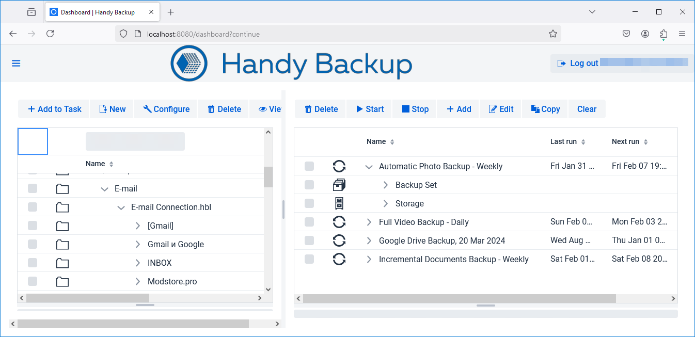Expand the INBOX folder node
Viewport: 695px width, 337px height.
(137, 263)
